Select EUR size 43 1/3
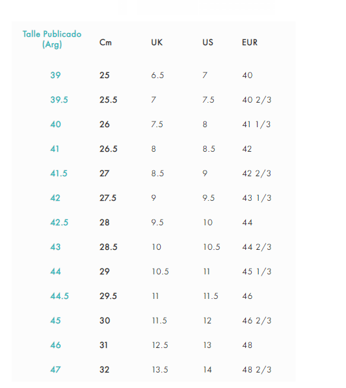Viewport: 346px width, 388px height. click(x=257, y=198)
